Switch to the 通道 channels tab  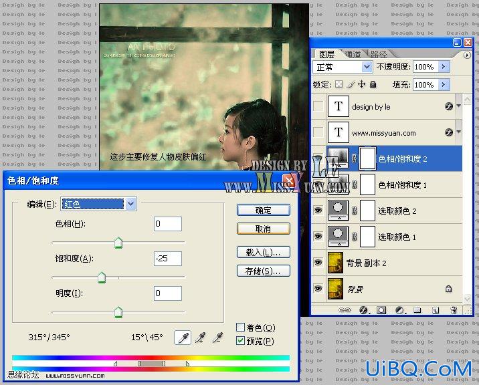[x=353, y=54]
